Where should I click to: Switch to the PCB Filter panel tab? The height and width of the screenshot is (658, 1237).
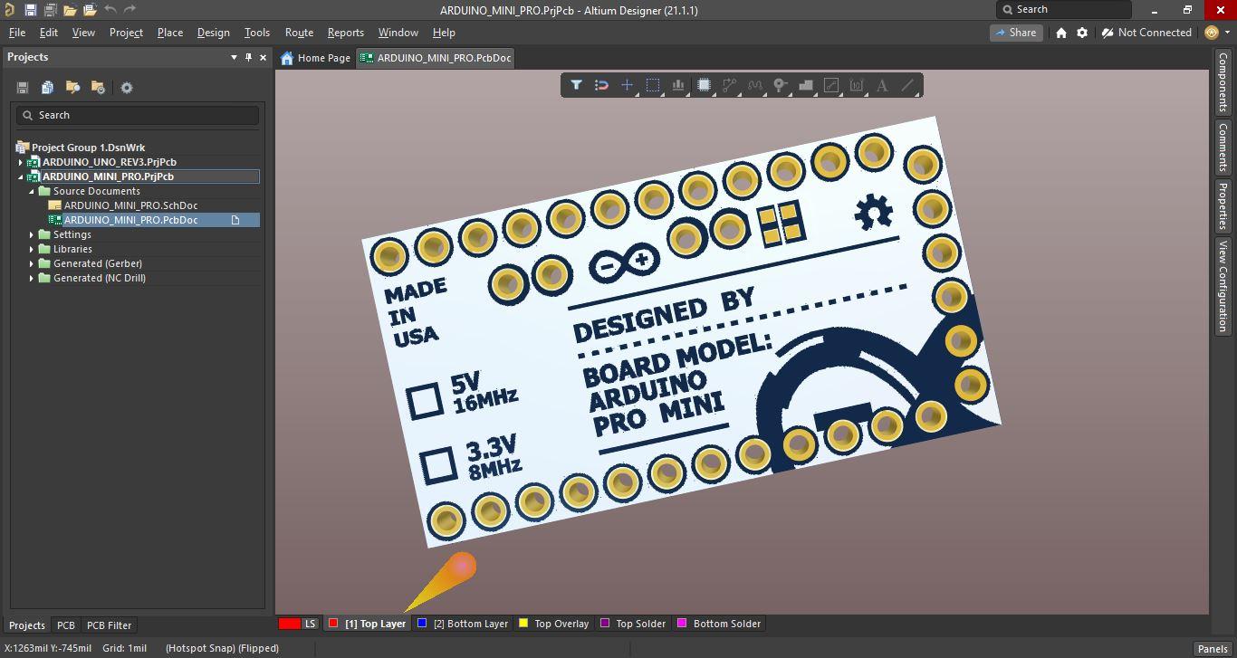pyautogui.click(x=109, y=625)
